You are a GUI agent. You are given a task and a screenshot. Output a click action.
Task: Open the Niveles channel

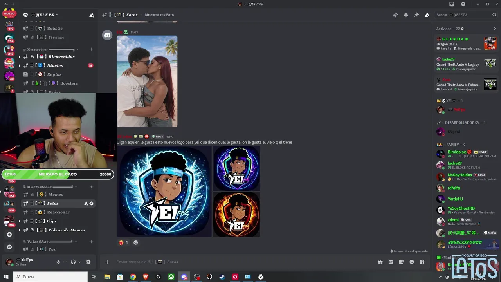59,65
